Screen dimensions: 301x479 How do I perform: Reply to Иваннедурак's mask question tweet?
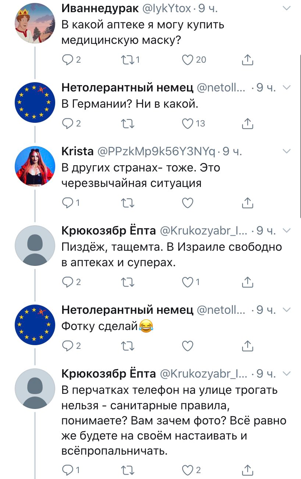[67, 60]
